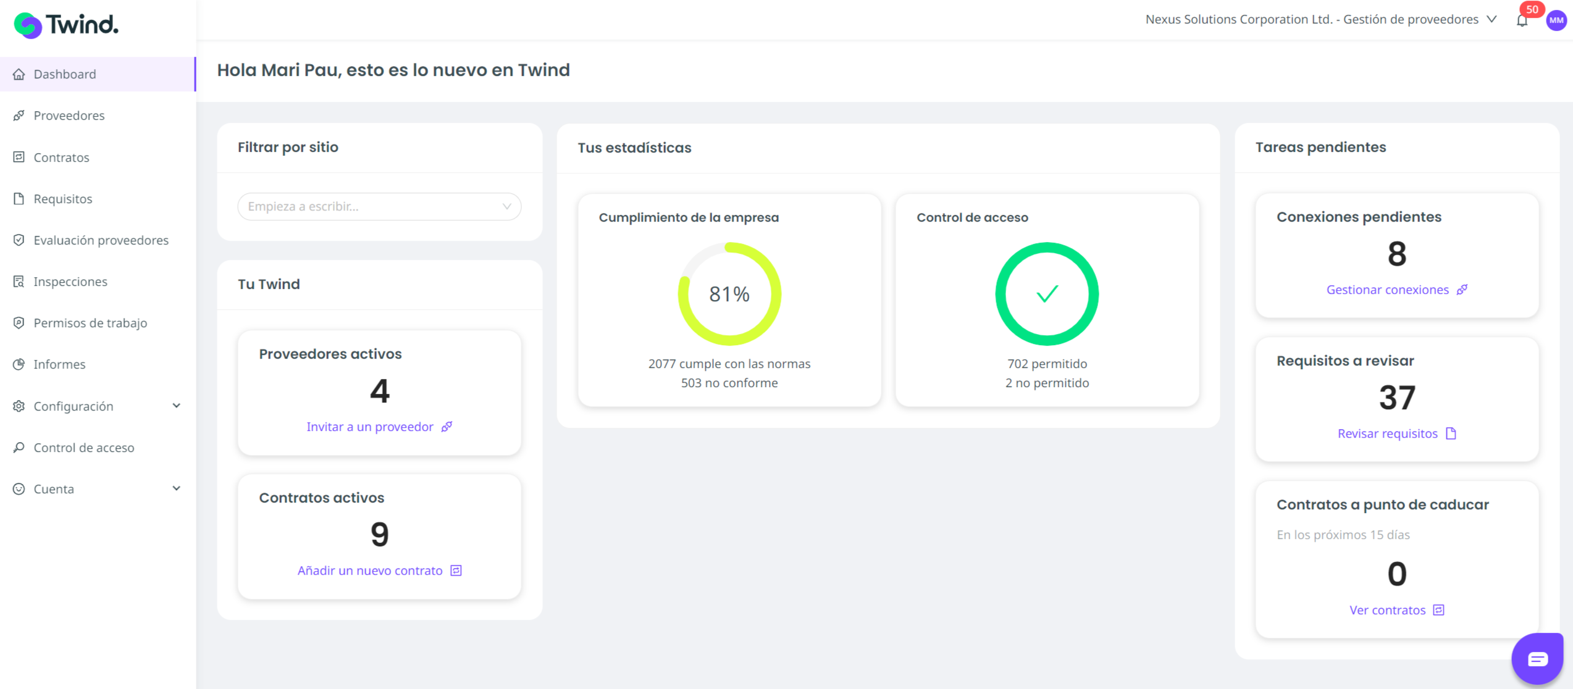
Task: Expand the Configuración submenu chevron
Action: (x=177, y=406)
